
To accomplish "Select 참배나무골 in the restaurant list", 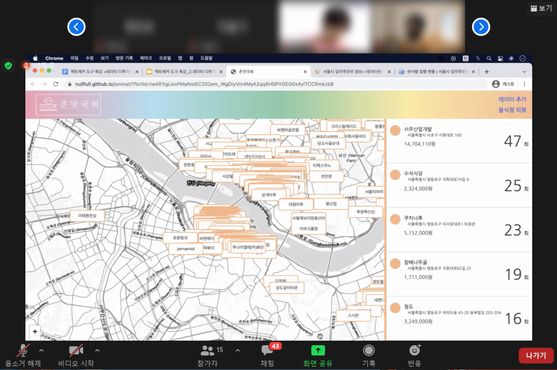I will point(459,274).
